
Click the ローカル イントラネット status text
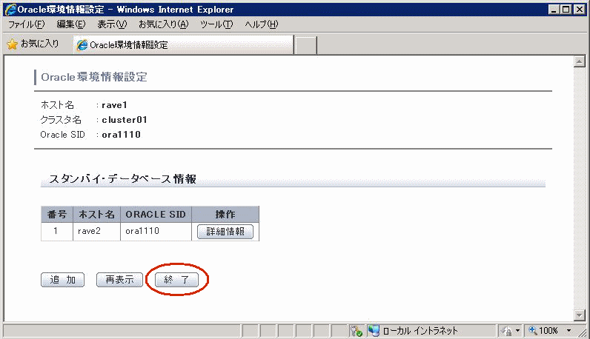pyautogui.click(x=420, y=331)
